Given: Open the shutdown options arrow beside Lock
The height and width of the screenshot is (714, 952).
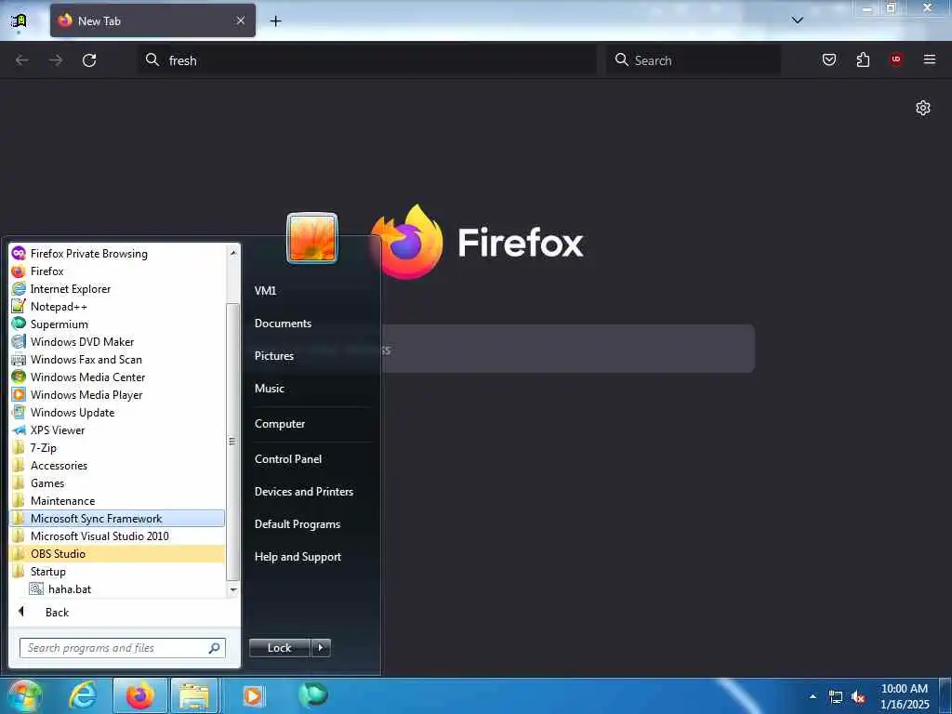Looking at the screenshot, I should pos(321,648).
